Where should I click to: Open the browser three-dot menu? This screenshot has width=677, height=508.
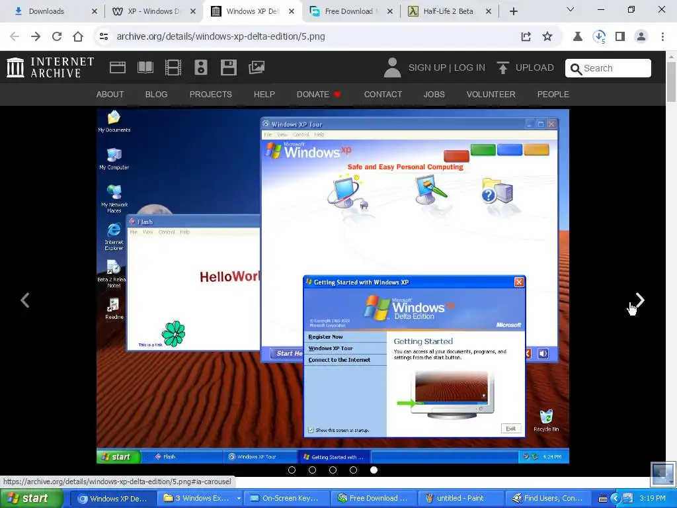coord(662,36)
